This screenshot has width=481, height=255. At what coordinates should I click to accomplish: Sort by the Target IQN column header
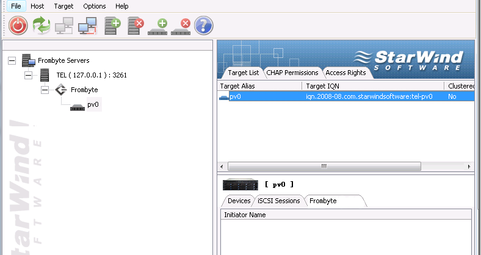click(x=373, y=86)
